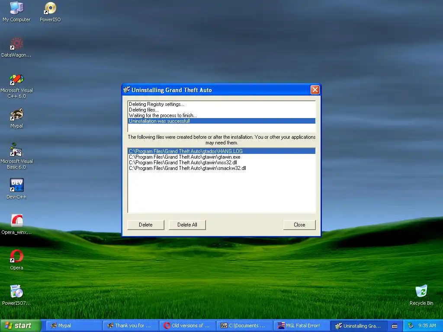Image resolution: width=443 pixels, height=332 pixels.
Task: Switch to 'Thank you for' taskbar window
Action: (131, 326)
